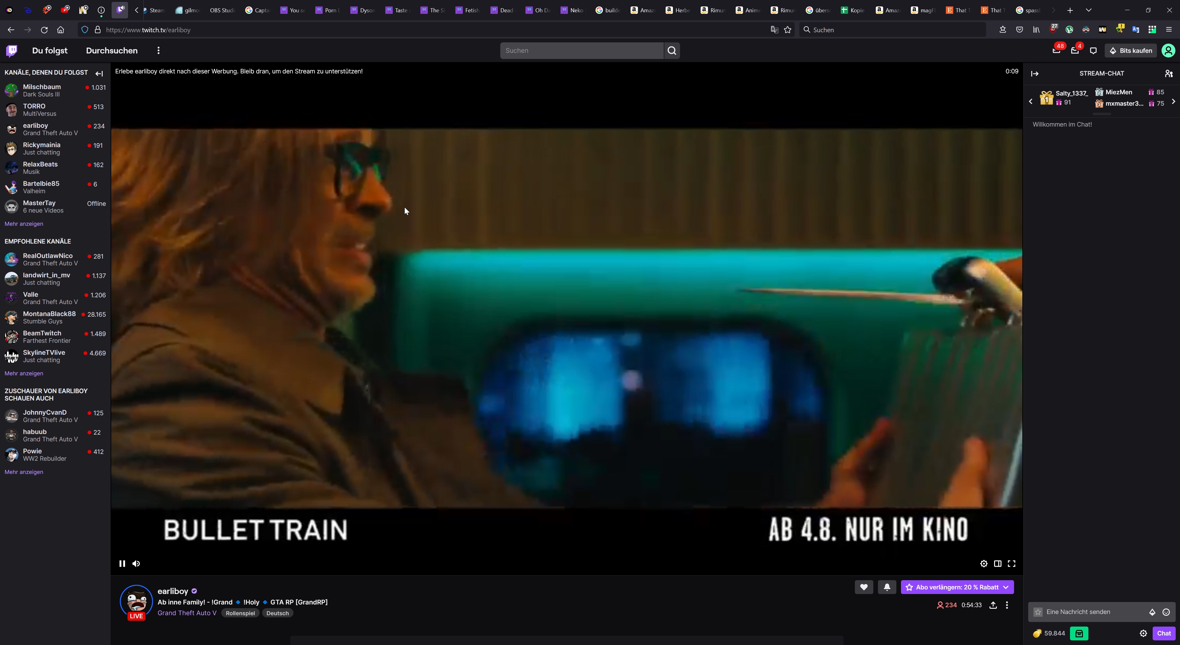Send message with the Chat button

pyautogui.click(x=1164, y=634)
